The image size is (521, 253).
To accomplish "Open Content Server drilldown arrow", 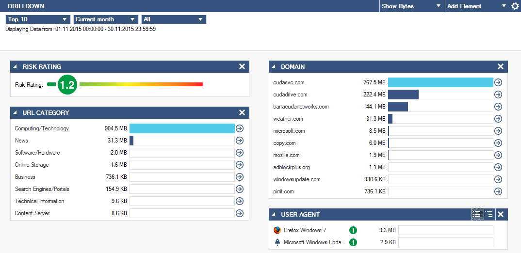I will tap(239, 213).
